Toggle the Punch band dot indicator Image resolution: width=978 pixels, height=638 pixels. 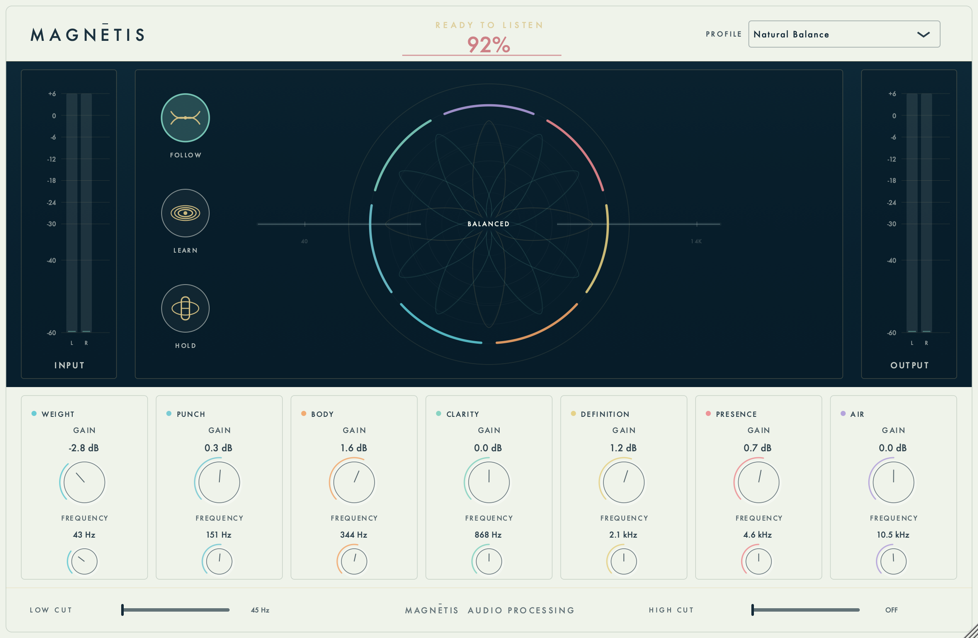pos(169,413)
